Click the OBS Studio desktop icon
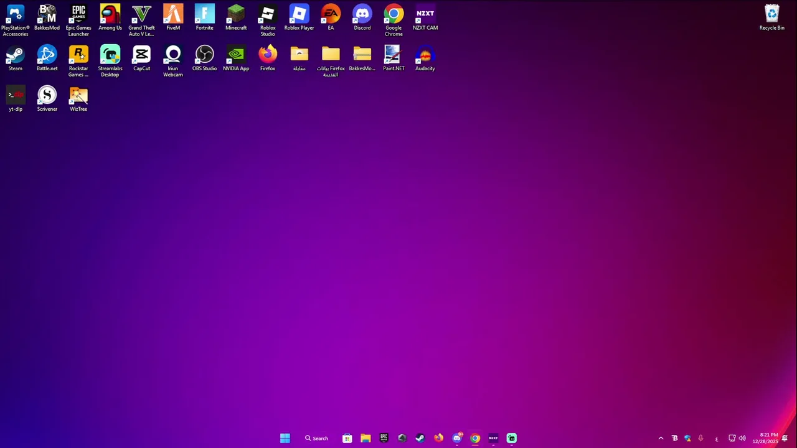The image size is (797, 448). pyautogui.click(x=204, y=58)
